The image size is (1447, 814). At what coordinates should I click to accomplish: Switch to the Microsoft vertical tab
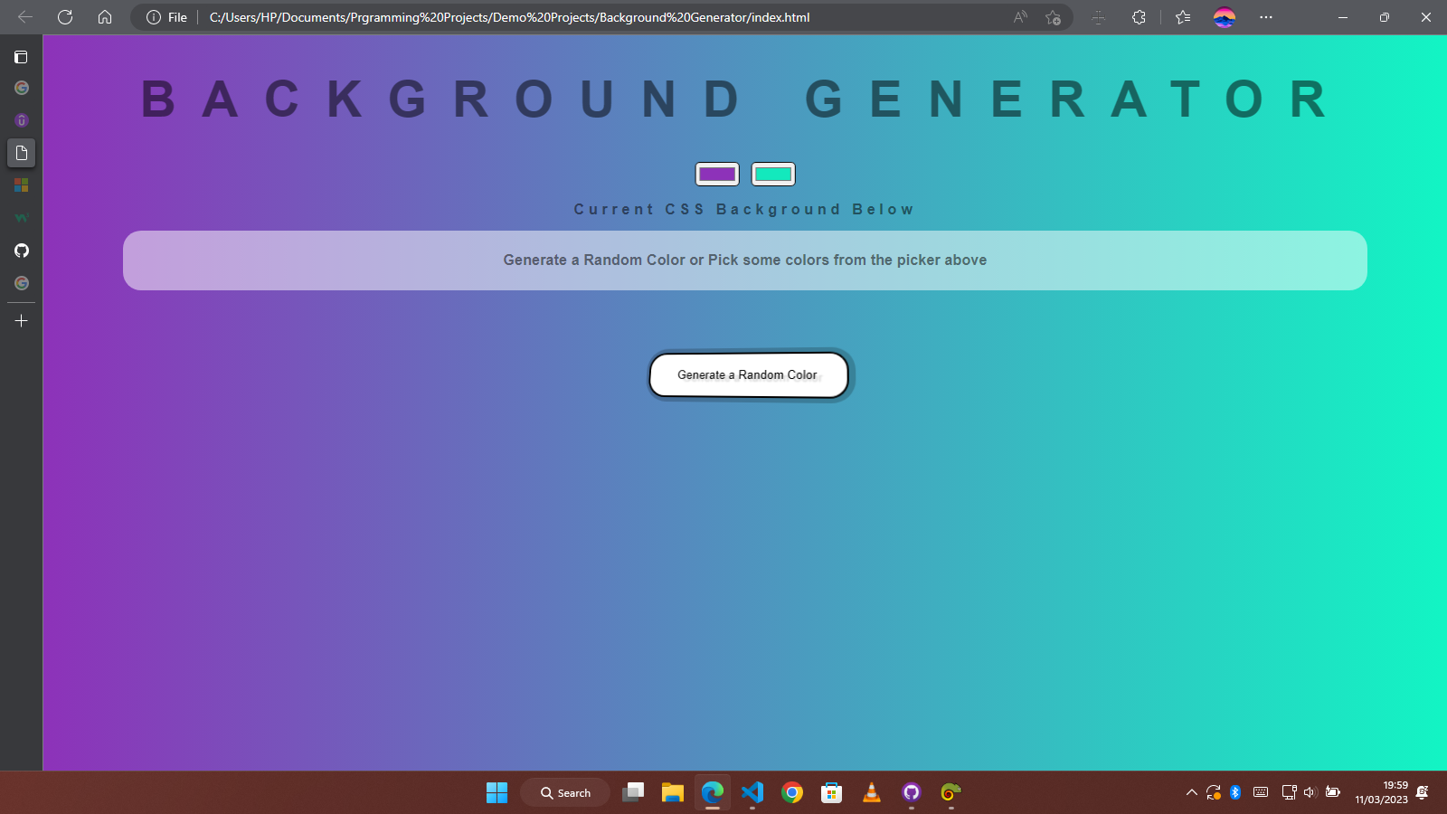click(x=22, y=185)
